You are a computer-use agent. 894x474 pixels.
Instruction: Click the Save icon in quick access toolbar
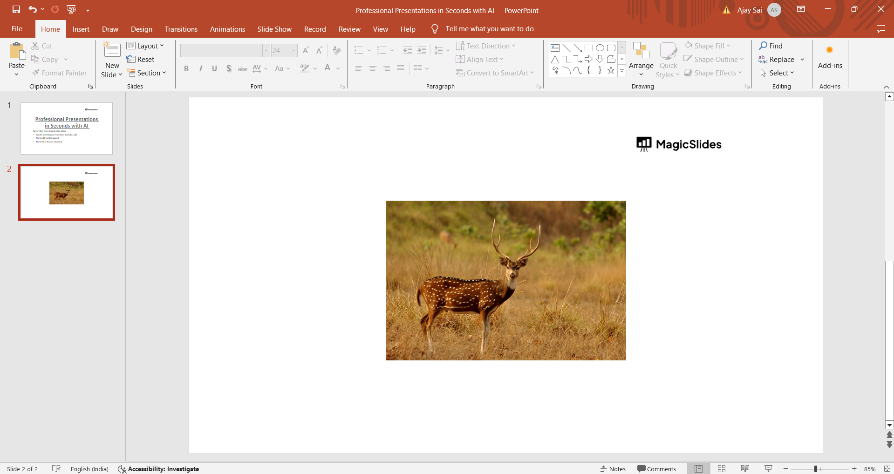point(16,9)
